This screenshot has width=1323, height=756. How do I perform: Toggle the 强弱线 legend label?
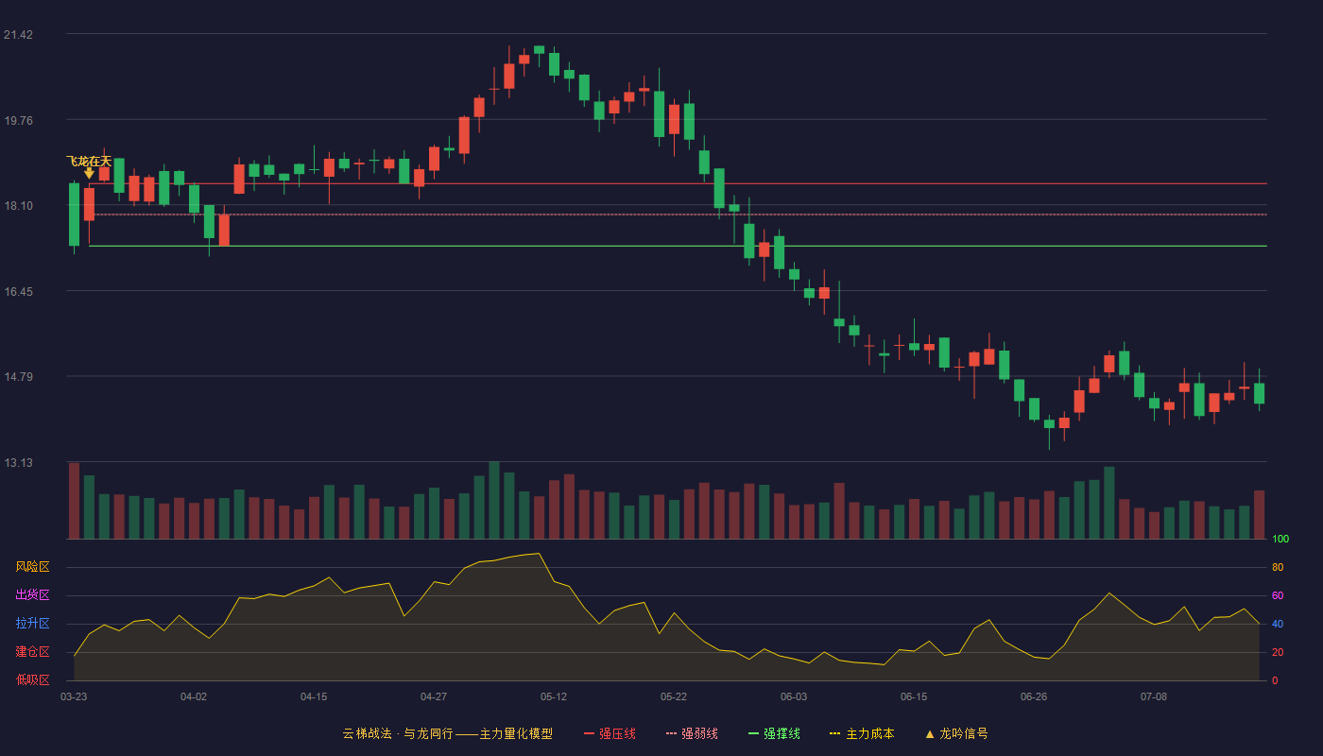tap(699, 733)
